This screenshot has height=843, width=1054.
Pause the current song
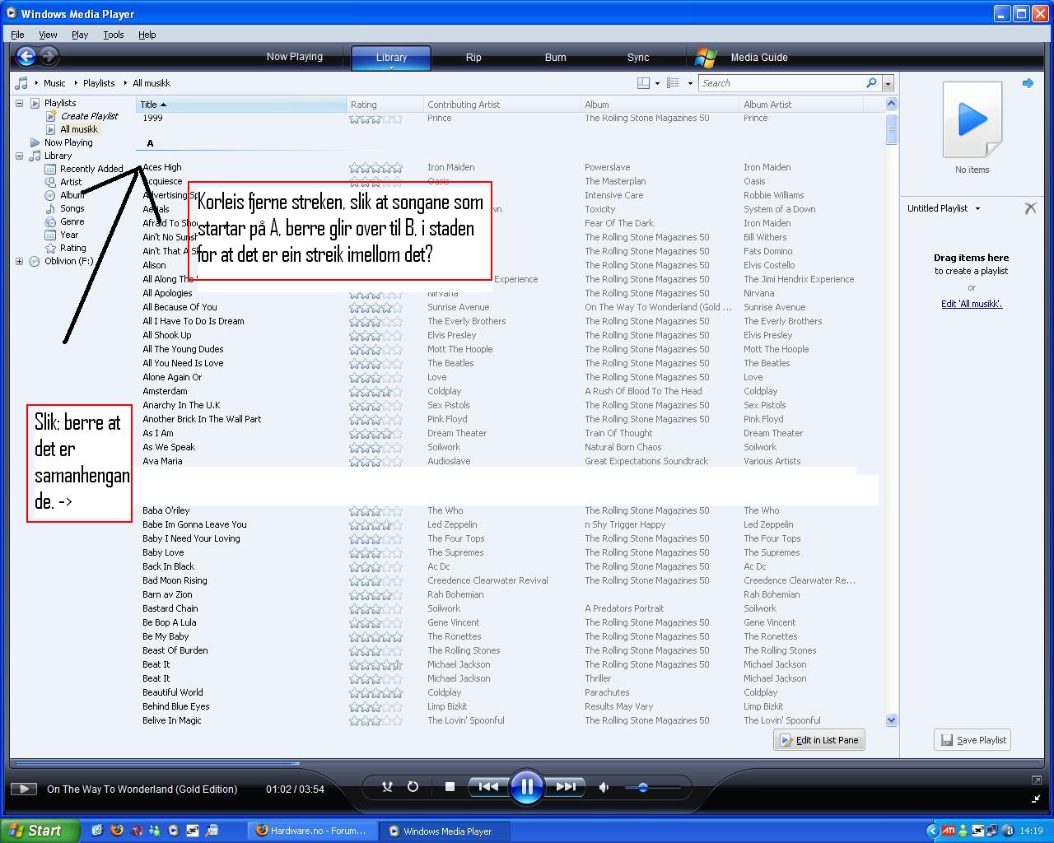point(527,787)
